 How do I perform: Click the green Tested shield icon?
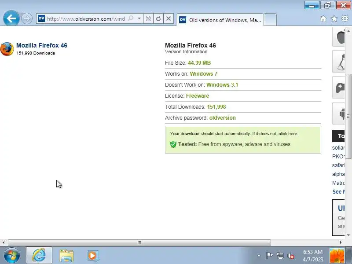coord(173,144)
